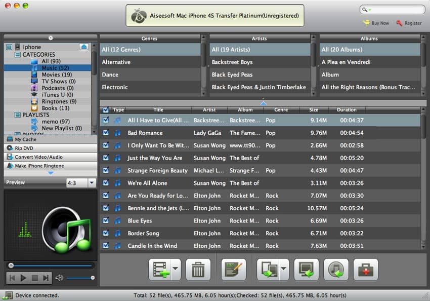The width and height of the screenshot is (430, 301).
Task: Expand the sidebar tools with down arrow
Action: click(x=51, y=173)
